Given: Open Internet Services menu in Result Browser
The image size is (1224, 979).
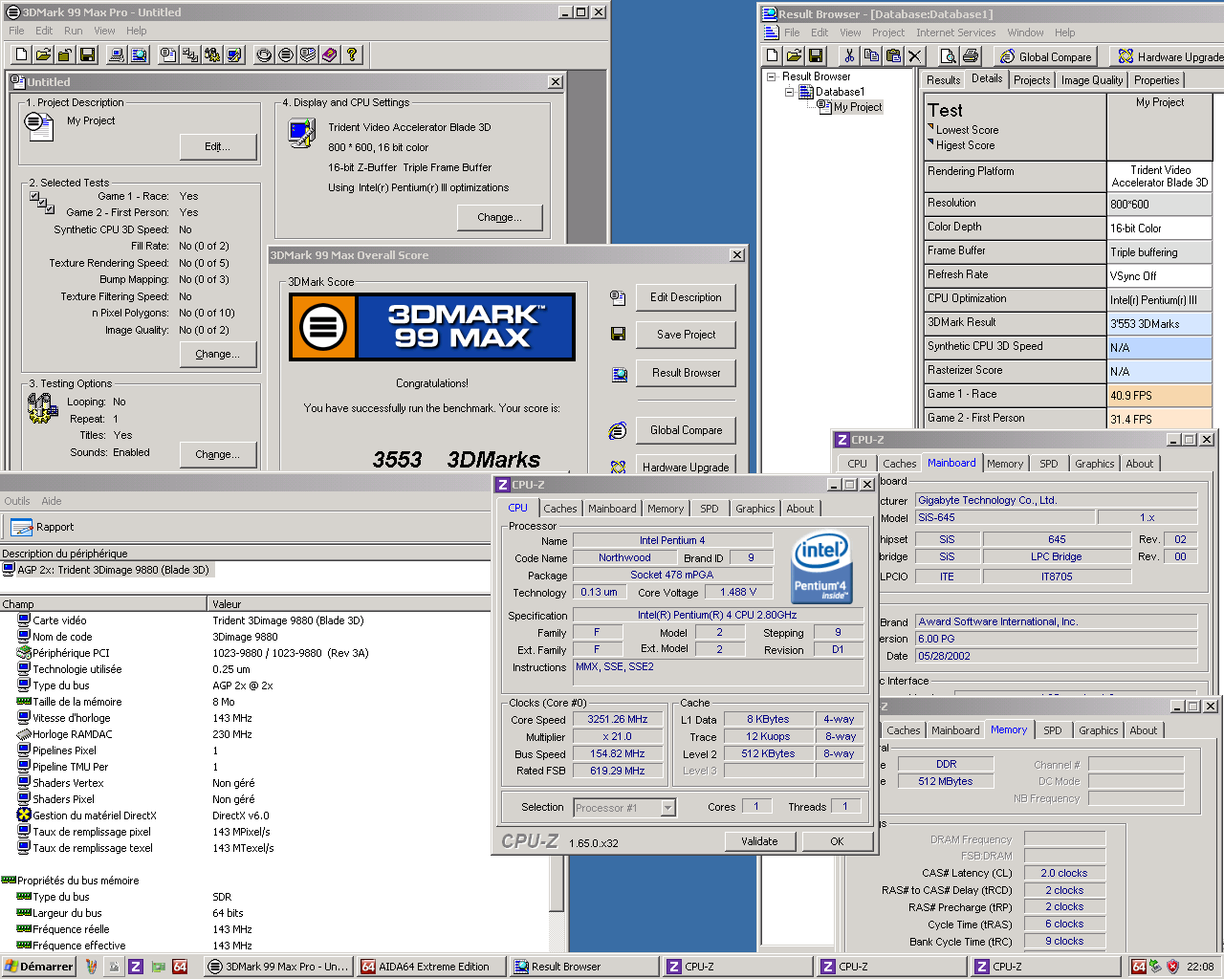Looking at the screenshot, I should [955, 33].
